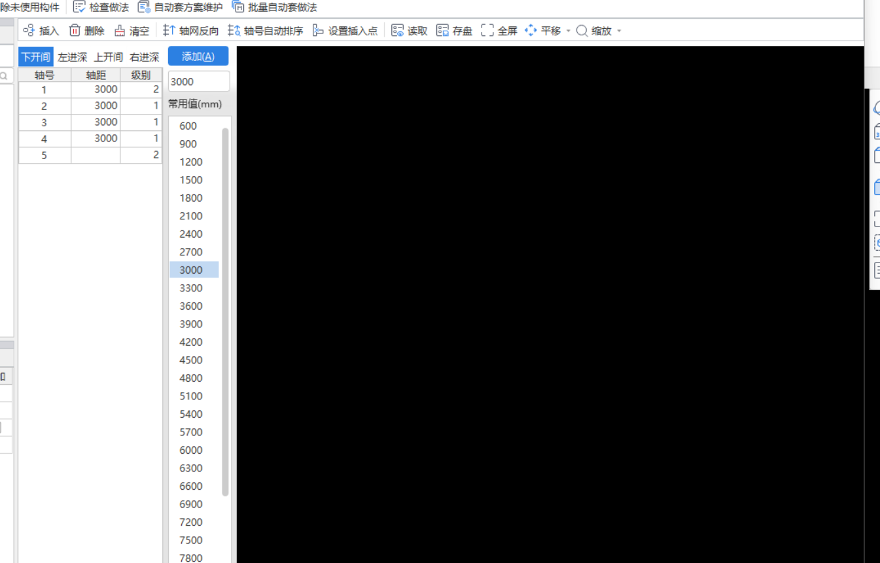Click 自动套方案维护 in the top toolbar
Viewport: 880px width, 563px height.
click(180, 7)
